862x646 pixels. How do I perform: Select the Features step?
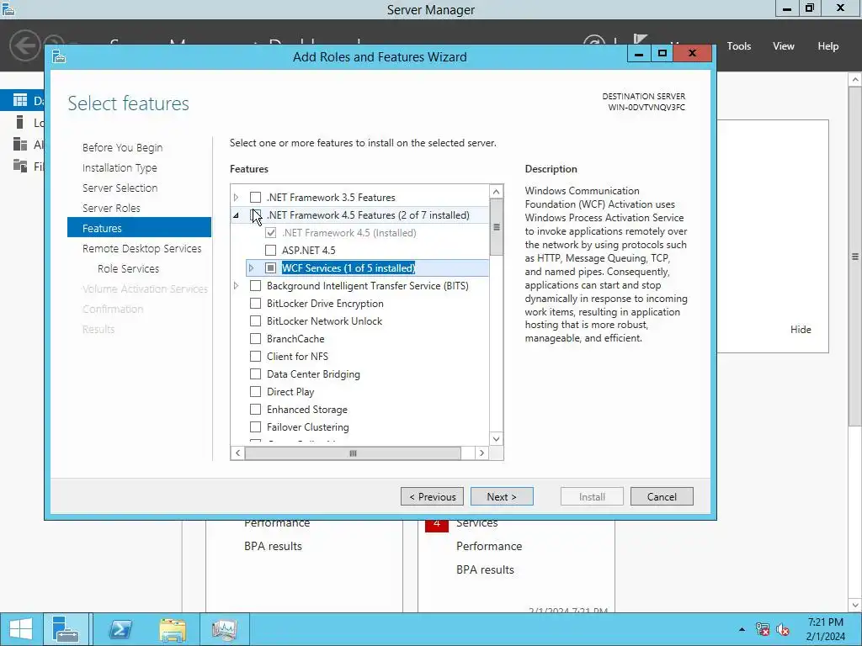[139, 227]
